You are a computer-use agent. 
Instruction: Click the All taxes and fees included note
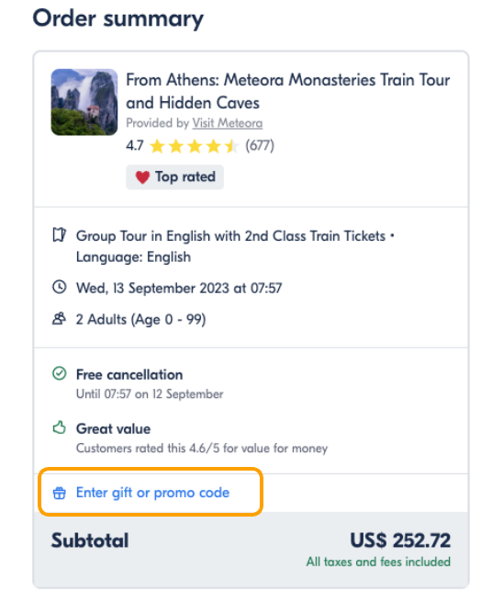tap(378, 562)
